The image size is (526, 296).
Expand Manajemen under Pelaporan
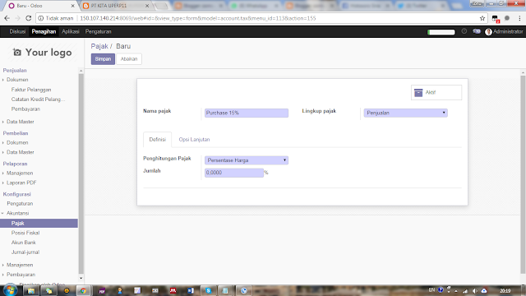[x=20, y=173]
